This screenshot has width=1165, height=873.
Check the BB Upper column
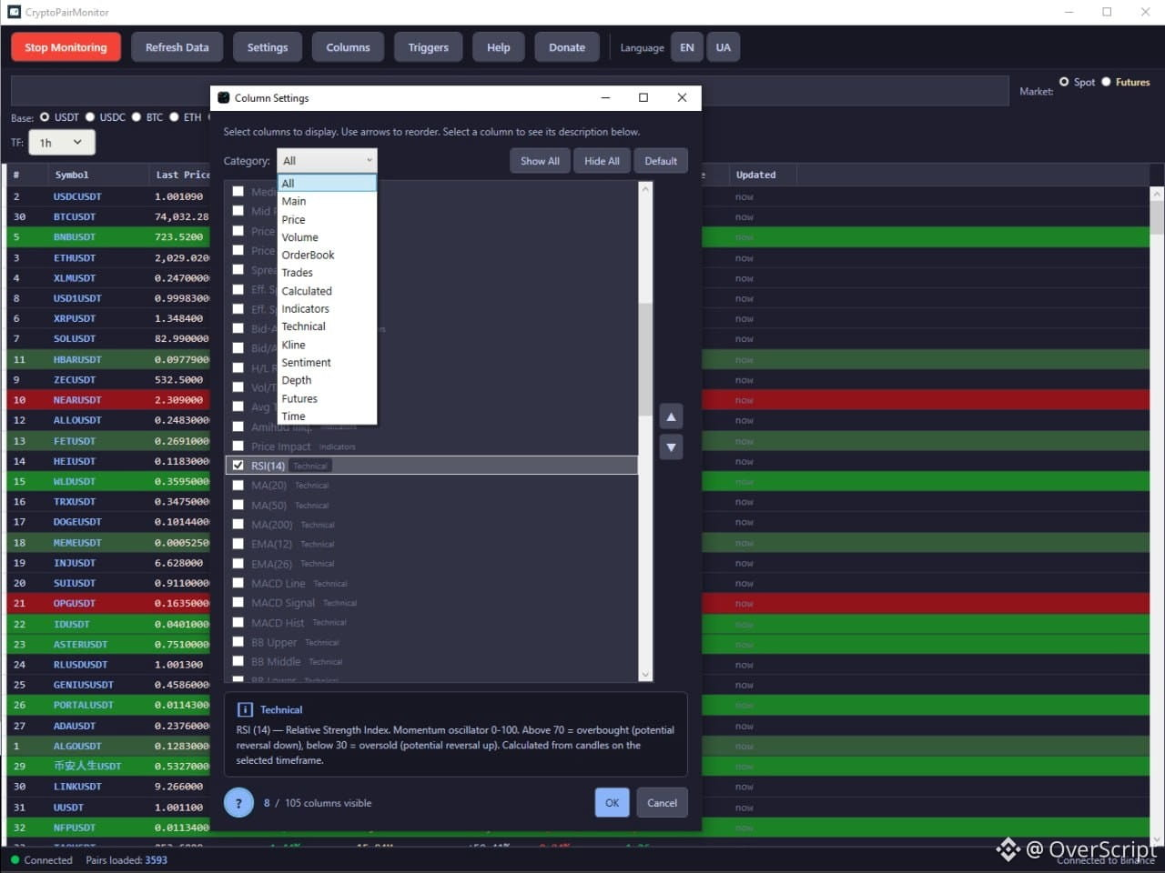[238, 642]
